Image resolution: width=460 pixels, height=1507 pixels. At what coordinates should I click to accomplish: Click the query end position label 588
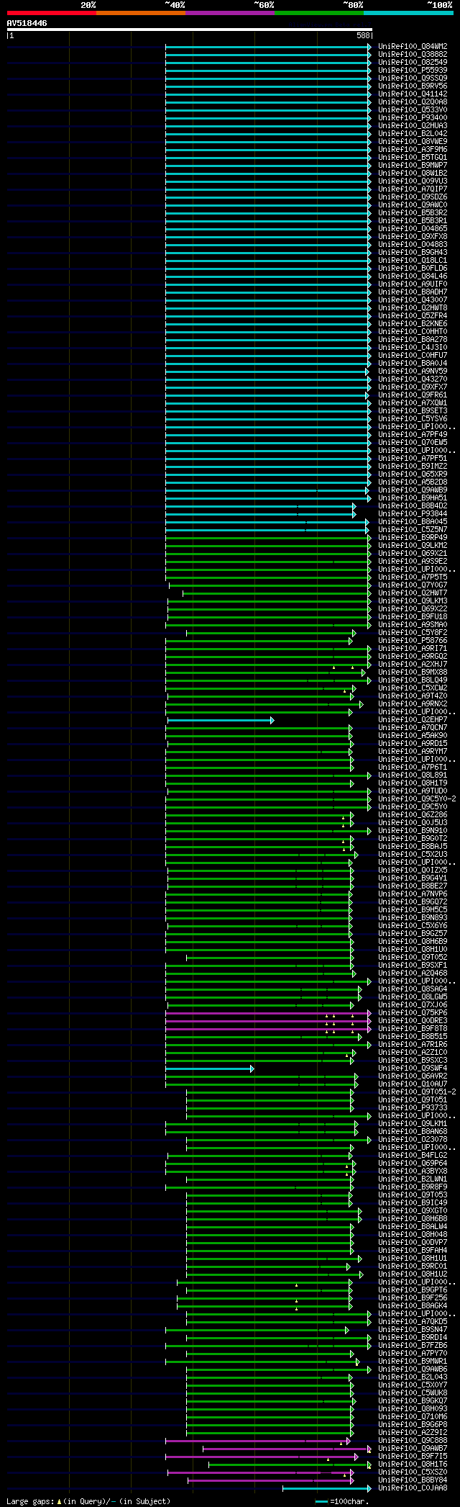(x=363, y=35)
